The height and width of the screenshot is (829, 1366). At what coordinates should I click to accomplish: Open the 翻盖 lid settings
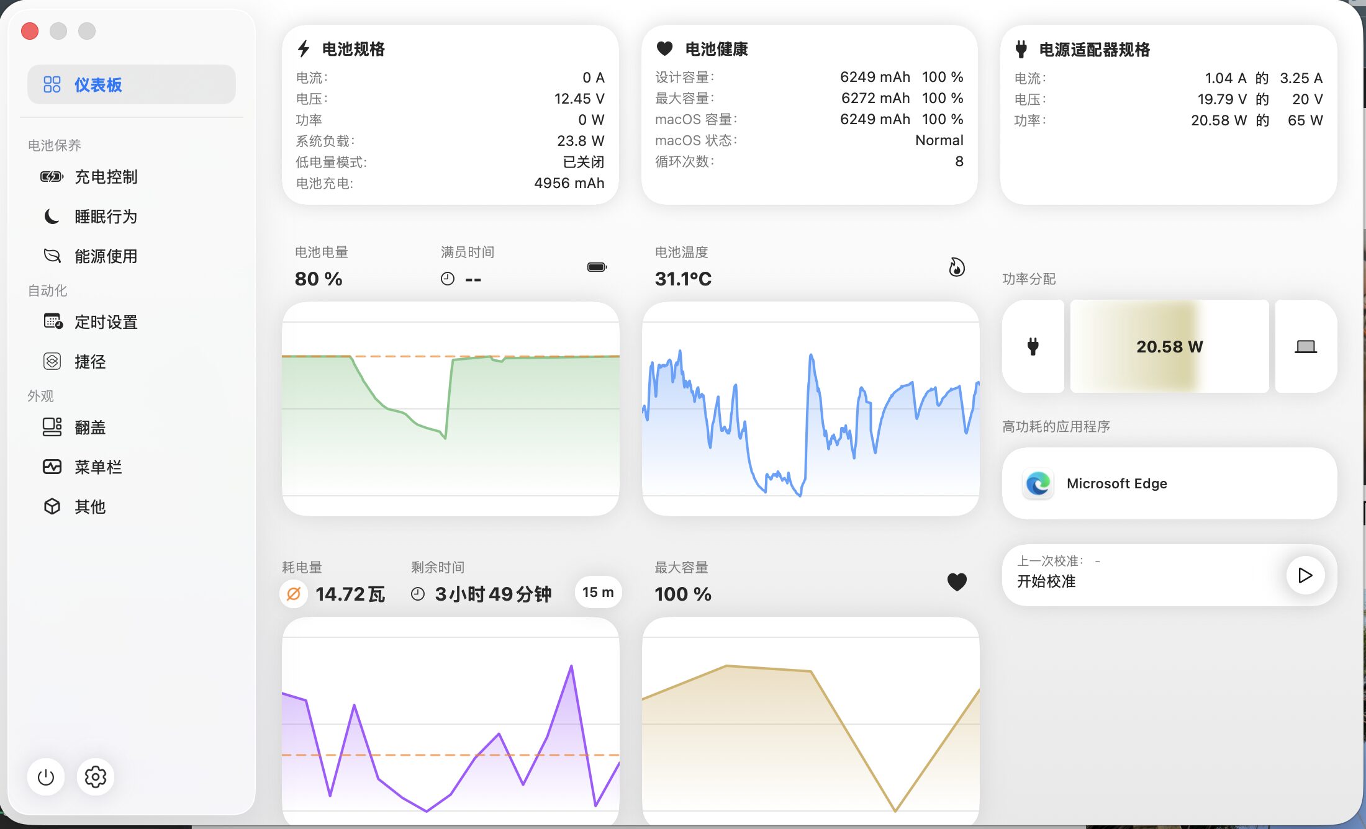pyautogui.click(x=90, y=427)
